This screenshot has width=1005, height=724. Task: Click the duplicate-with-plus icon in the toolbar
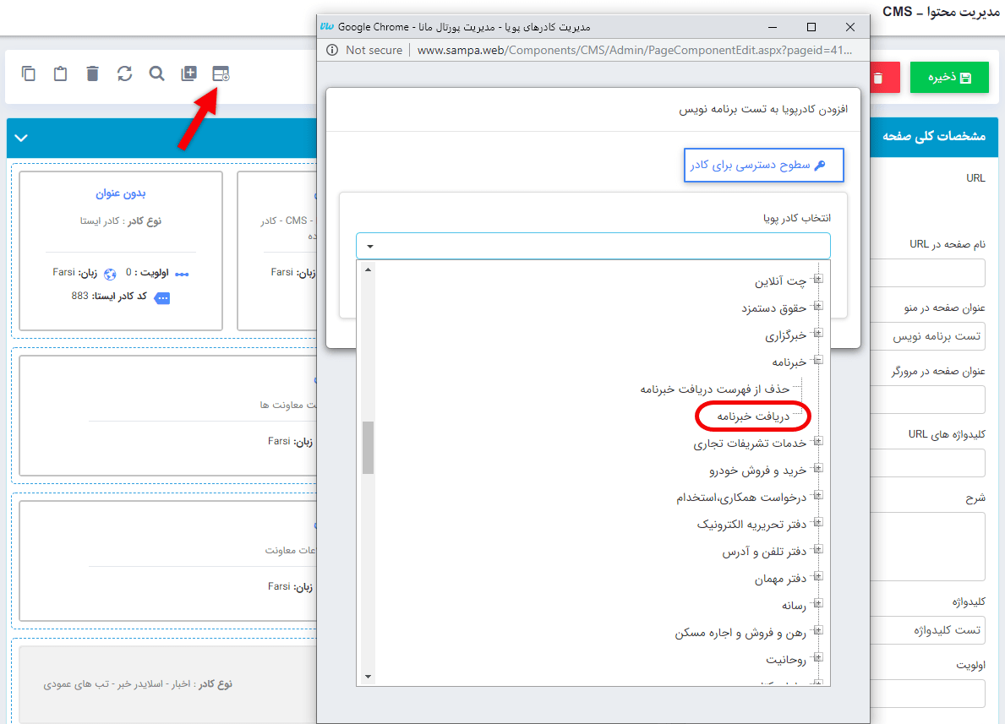188,73
